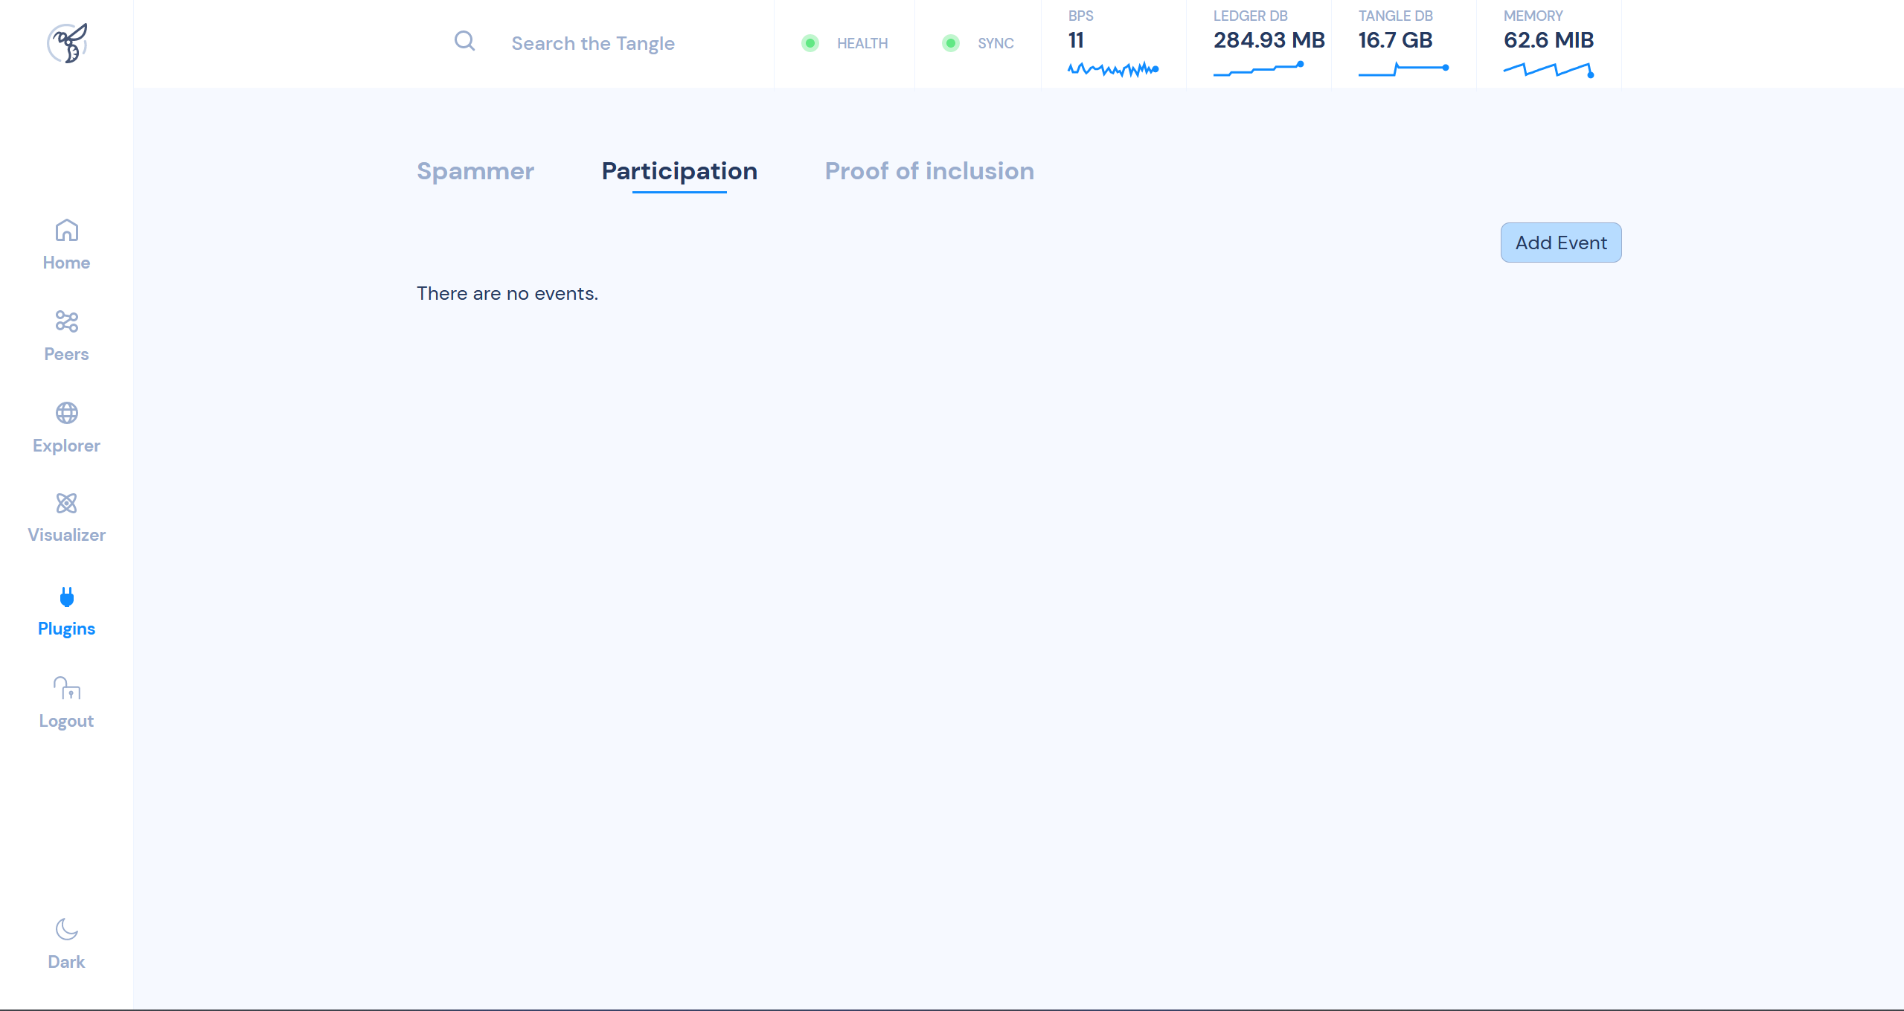Select the Plugins plug icon

[x=66, y=597]
